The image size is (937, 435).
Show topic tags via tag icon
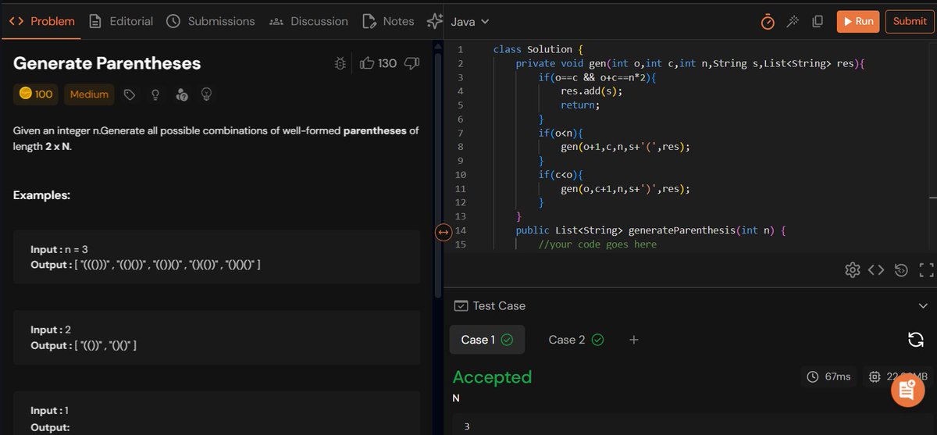130,95
